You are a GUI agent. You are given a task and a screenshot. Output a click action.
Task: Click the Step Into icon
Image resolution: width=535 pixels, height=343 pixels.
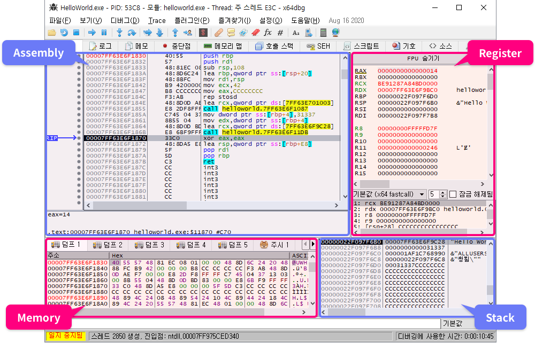tap(120, 33)
